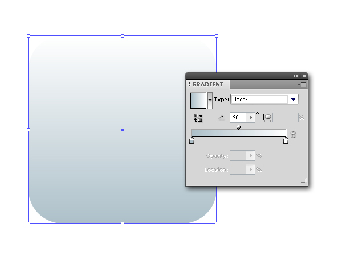This screenshot has width=342, height=256.
Task: Open the Gradient panel flyout menu
Action: [x=302, y=84]
